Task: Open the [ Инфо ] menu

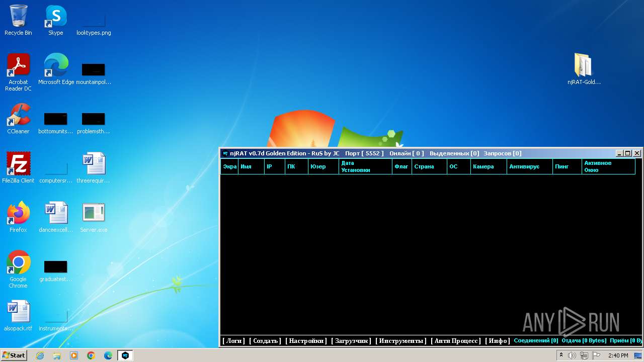Action: (x=497, y=341)
